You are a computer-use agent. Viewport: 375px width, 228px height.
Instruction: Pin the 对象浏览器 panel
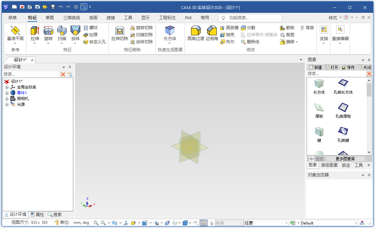[369, 175]
